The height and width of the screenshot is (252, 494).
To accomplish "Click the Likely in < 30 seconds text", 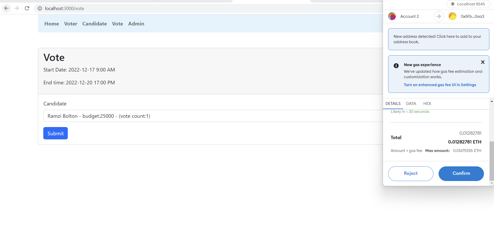I will [410, 112].
